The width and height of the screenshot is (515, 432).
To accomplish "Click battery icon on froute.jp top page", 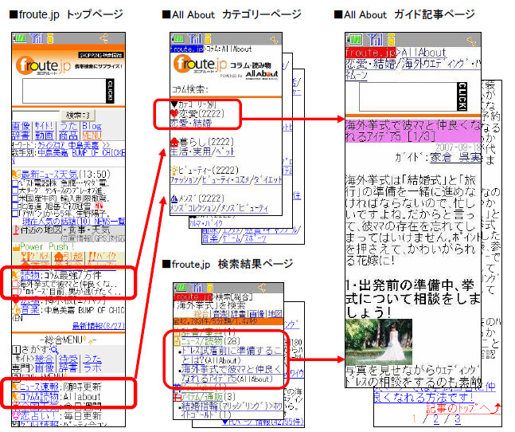I will (x=19, y=38).
